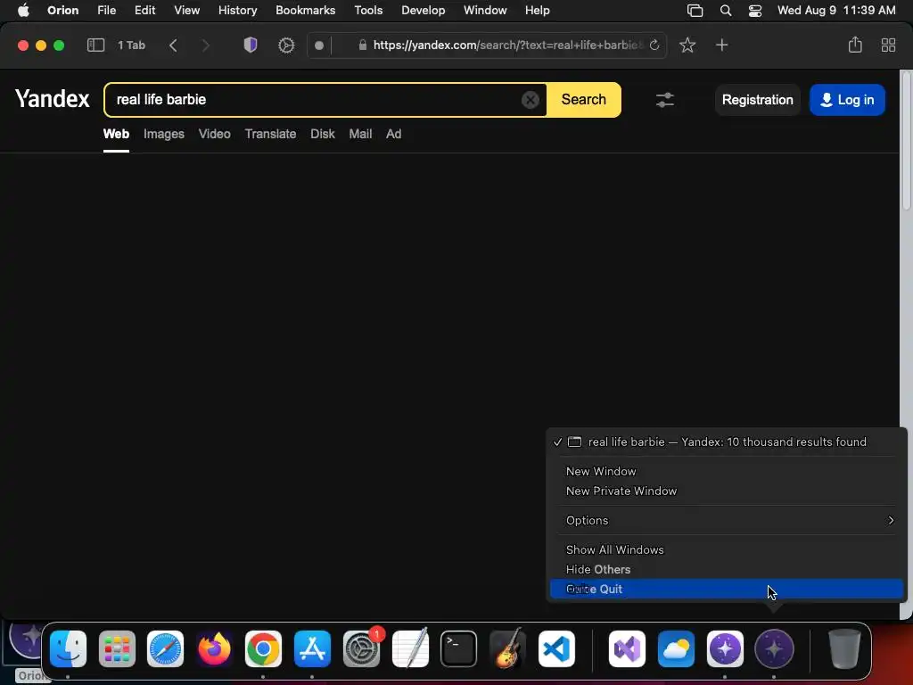The height and width of the screenshot is (685, 913).
Task: Open Launchpad from the Dock
Action: pyautogui.click(x=117, y=648)
